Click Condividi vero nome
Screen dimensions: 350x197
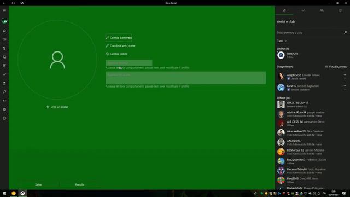click(x=120, y=46)
